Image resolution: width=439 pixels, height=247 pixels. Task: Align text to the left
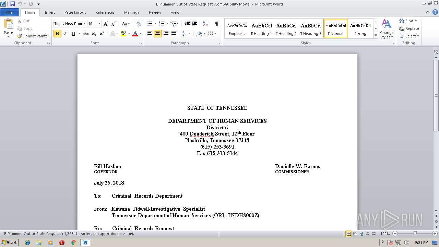150,34
